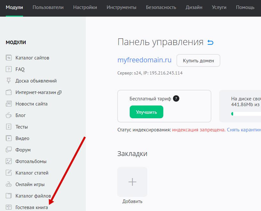Viewport: 261px width, 211px height.
Task: Click the gamepad icon for Онлайн игры
Action: (x=9, y=184)
